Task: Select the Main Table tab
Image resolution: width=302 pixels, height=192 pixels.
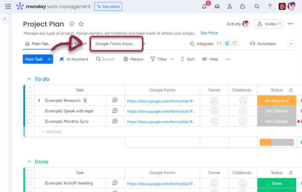Action: point(38,44)
